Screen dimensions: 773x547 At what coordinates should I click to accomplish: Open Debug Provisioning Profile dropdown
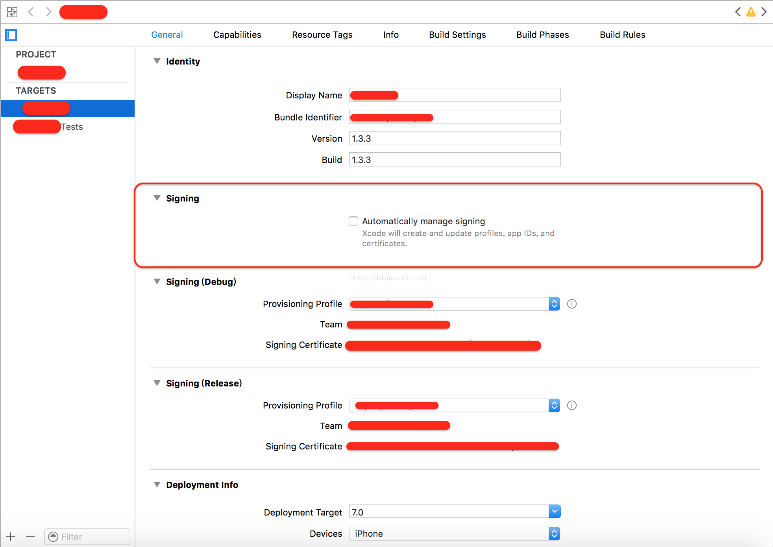[x=455, y=304]
